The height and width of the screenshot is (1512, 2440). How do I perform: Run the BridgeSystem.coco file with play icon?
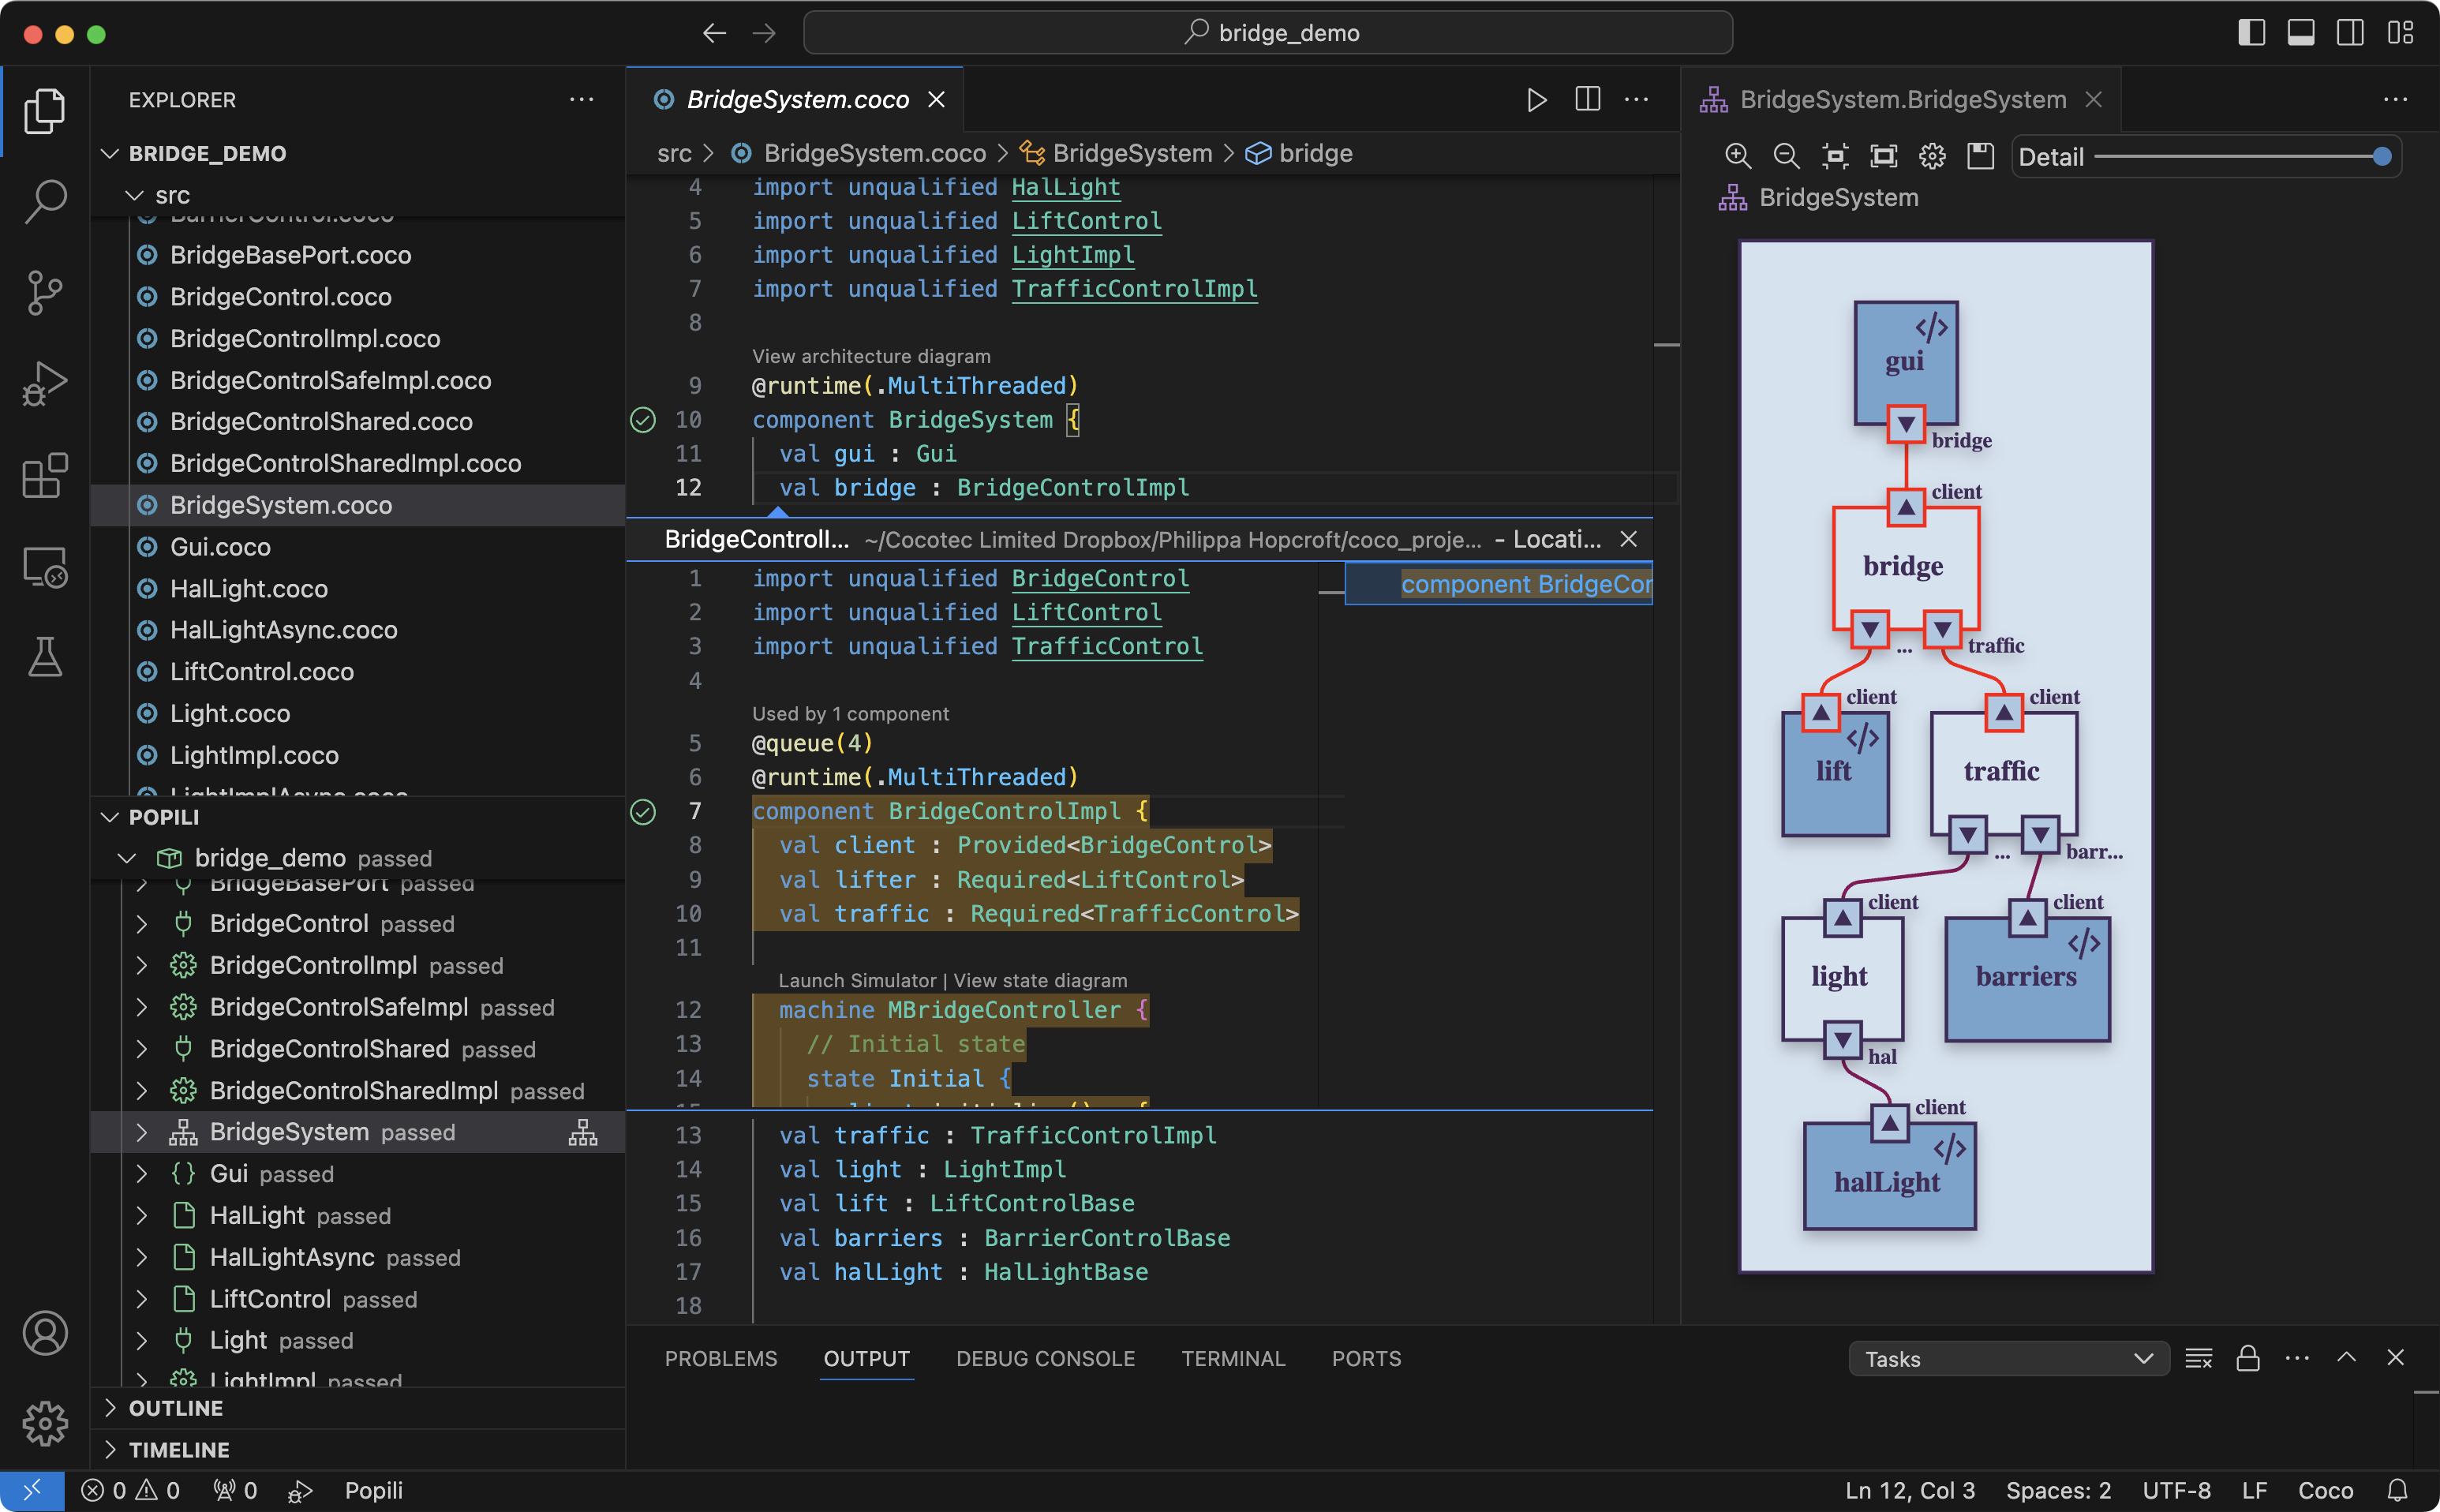(x=1537, y=100)
